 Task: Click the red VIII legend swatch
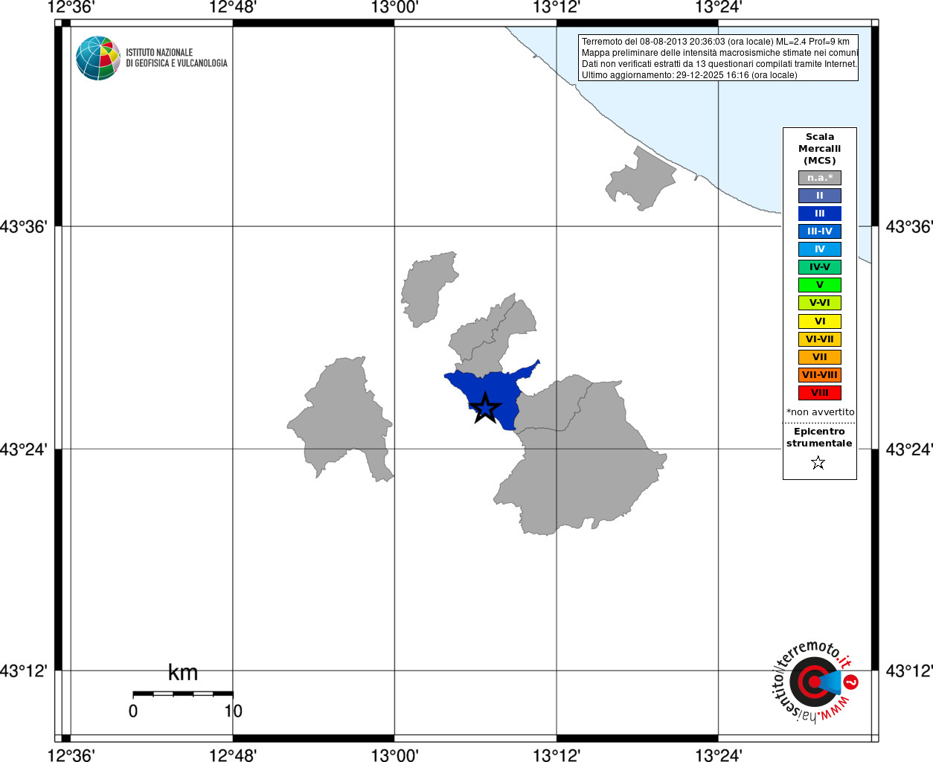[820, 393]
